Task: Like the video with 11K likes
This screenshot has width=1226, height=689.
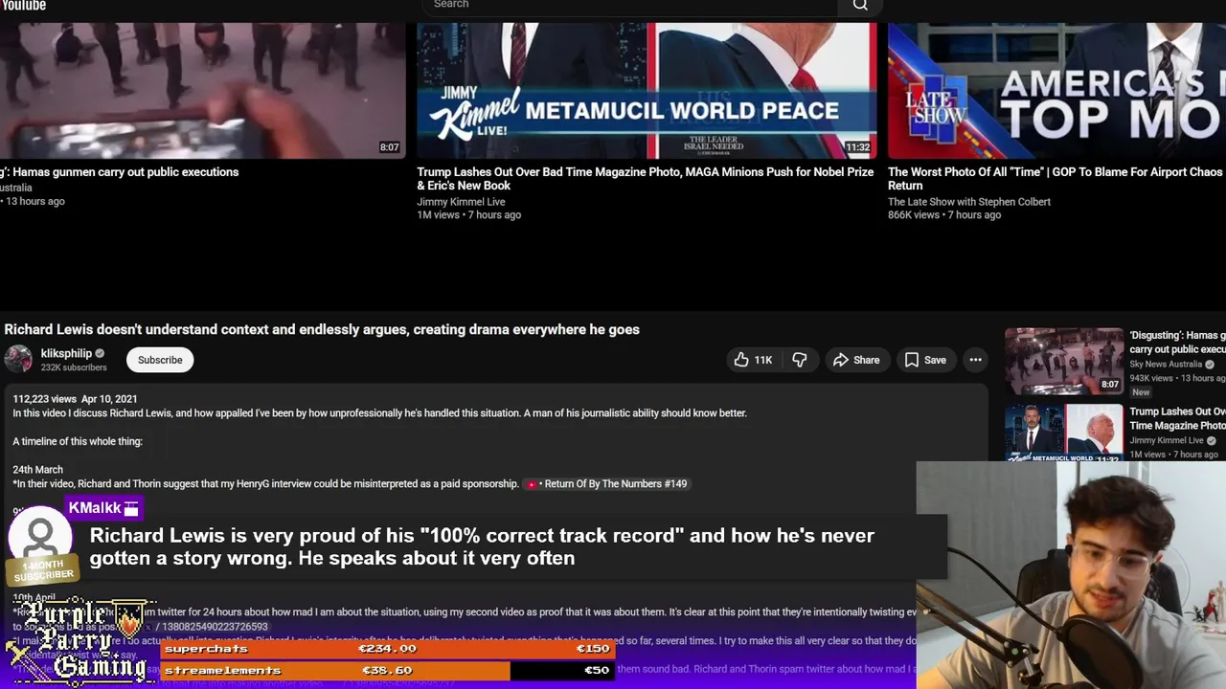Action: [x=753, y=360]
